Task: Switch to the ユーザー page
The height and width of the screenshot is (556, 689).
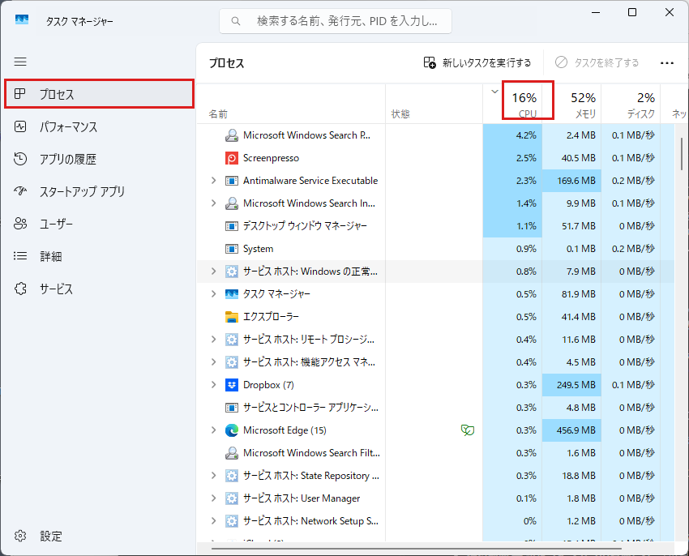Action: (x=100, y=224)
